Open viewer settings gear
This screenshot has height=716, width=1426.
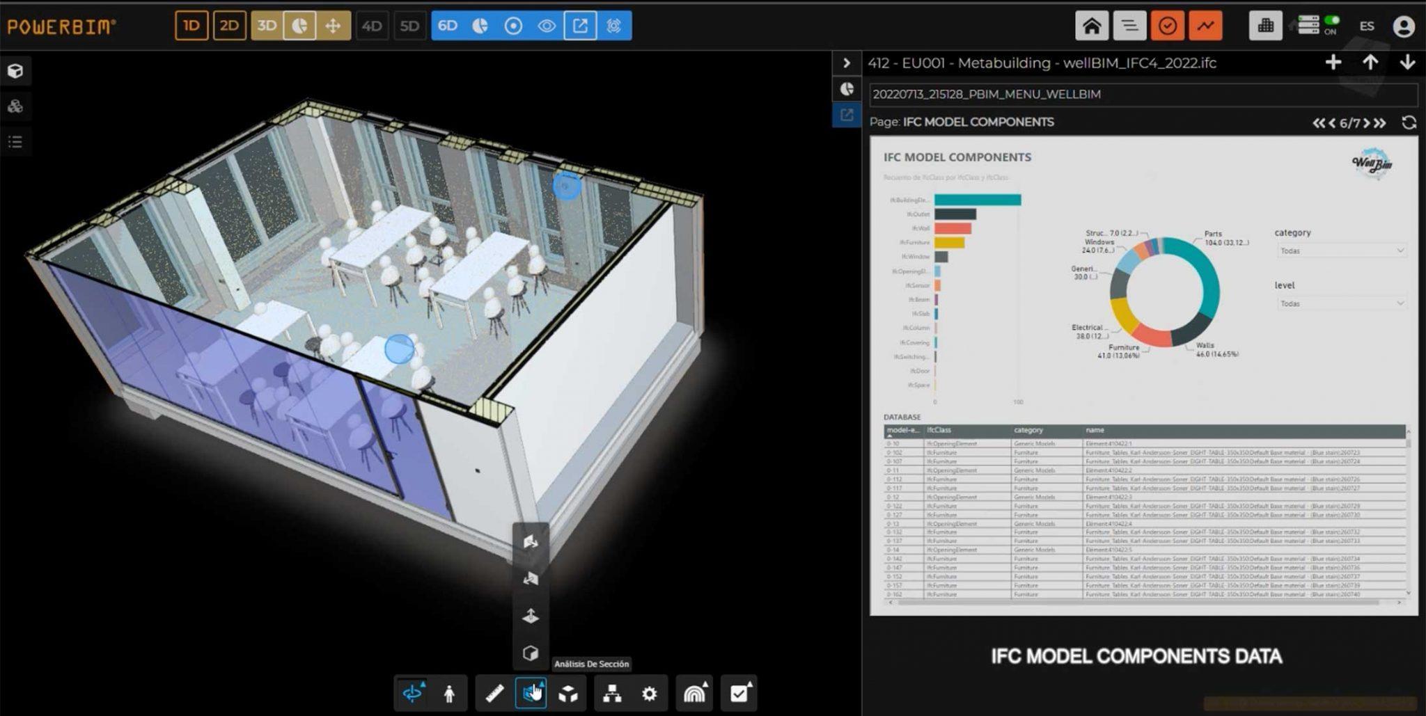pyautogui.click(x=650, y=693)
